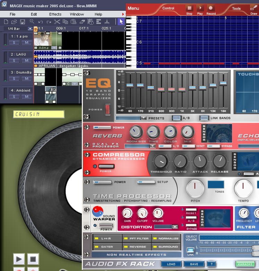Expand the overflow arrow next to Help menu
This screenshot has height=271, width=259.
[123, 14]
